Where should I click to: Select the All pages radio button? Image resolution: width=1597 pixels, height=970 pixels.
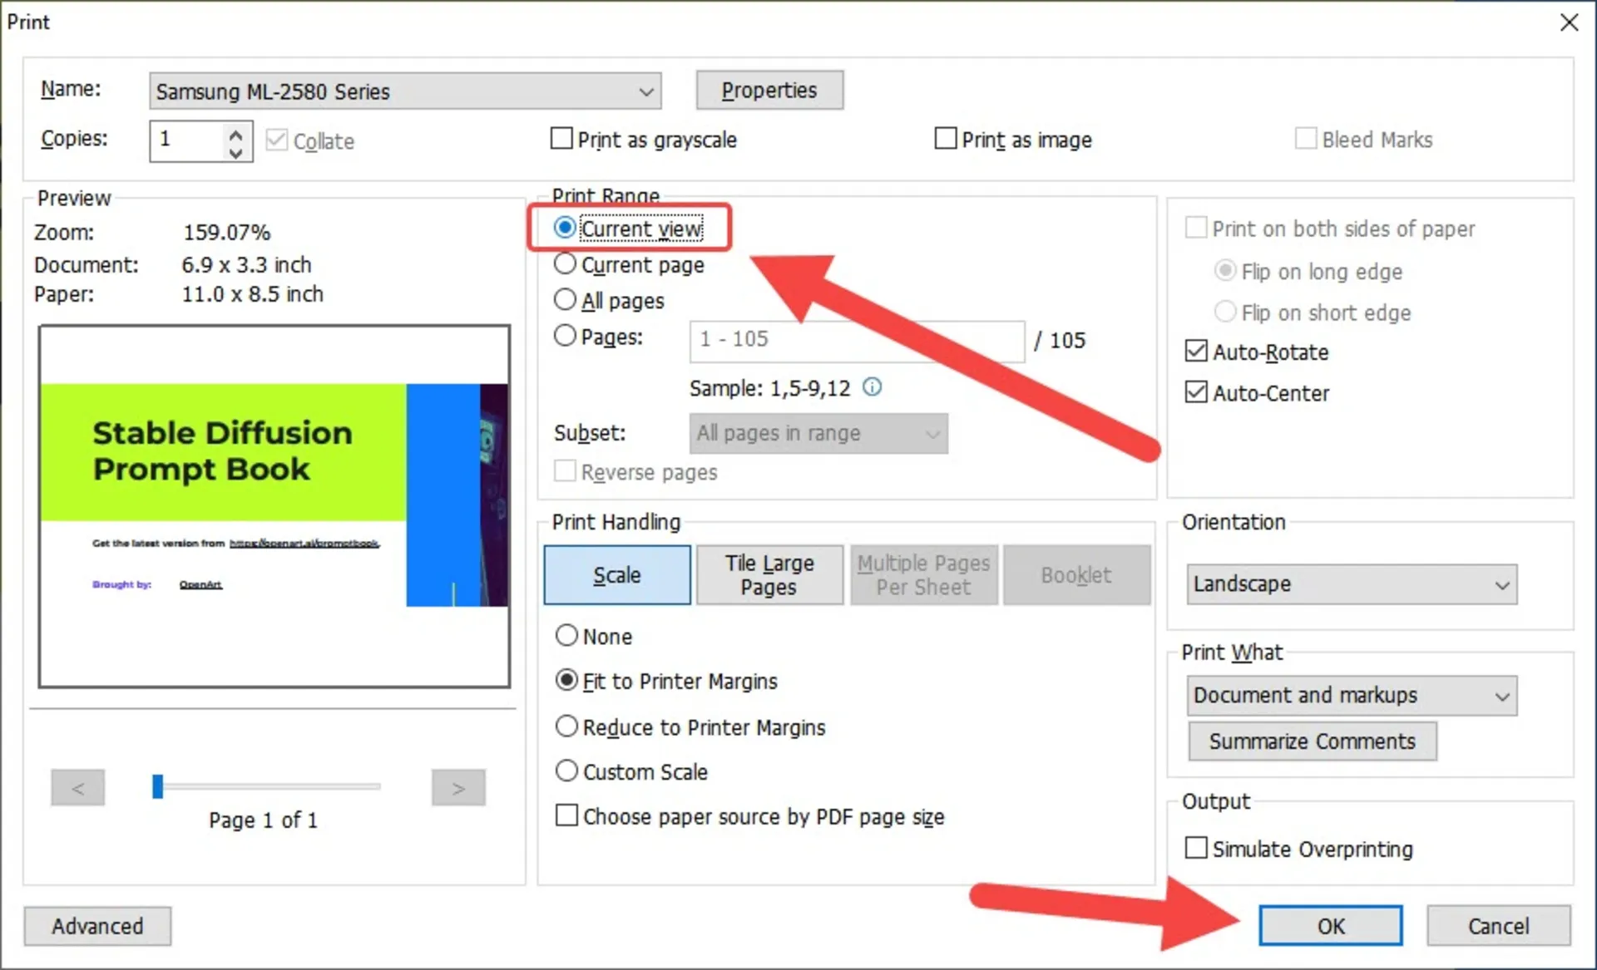click(x=566, y=300)
